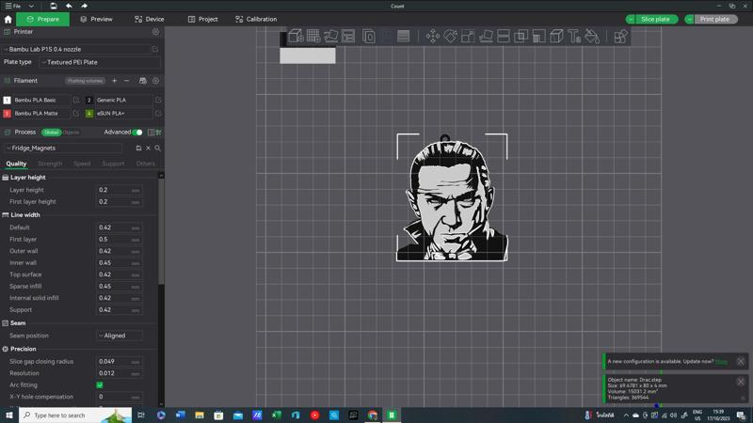Image resolution: width=753 pixels, height=423 pixels.
Task: Select the Rotate tool in toolbar
Action: [x=450, y=37]
